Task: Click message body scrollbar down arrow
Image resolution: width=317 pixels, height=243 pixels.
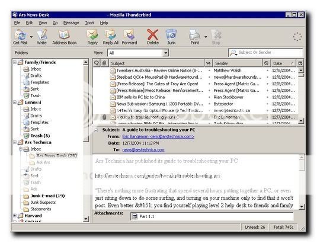Action: click(x=302, y=206)
